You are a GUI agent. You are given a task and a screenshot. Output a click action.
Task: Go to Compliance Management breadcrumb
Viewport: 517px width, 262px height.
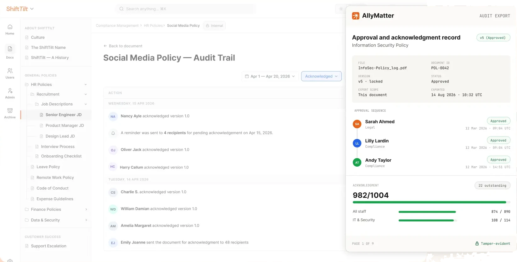tap(117, 26)
